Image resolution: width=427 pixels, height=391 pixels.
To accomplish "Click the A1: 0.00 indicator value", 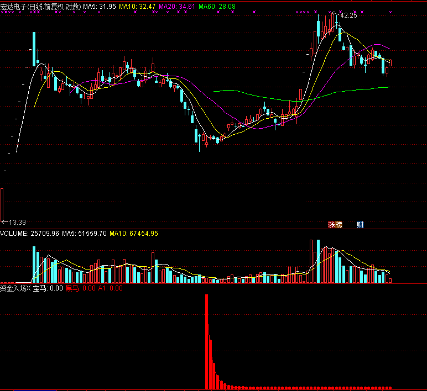I will pos(110,288).
